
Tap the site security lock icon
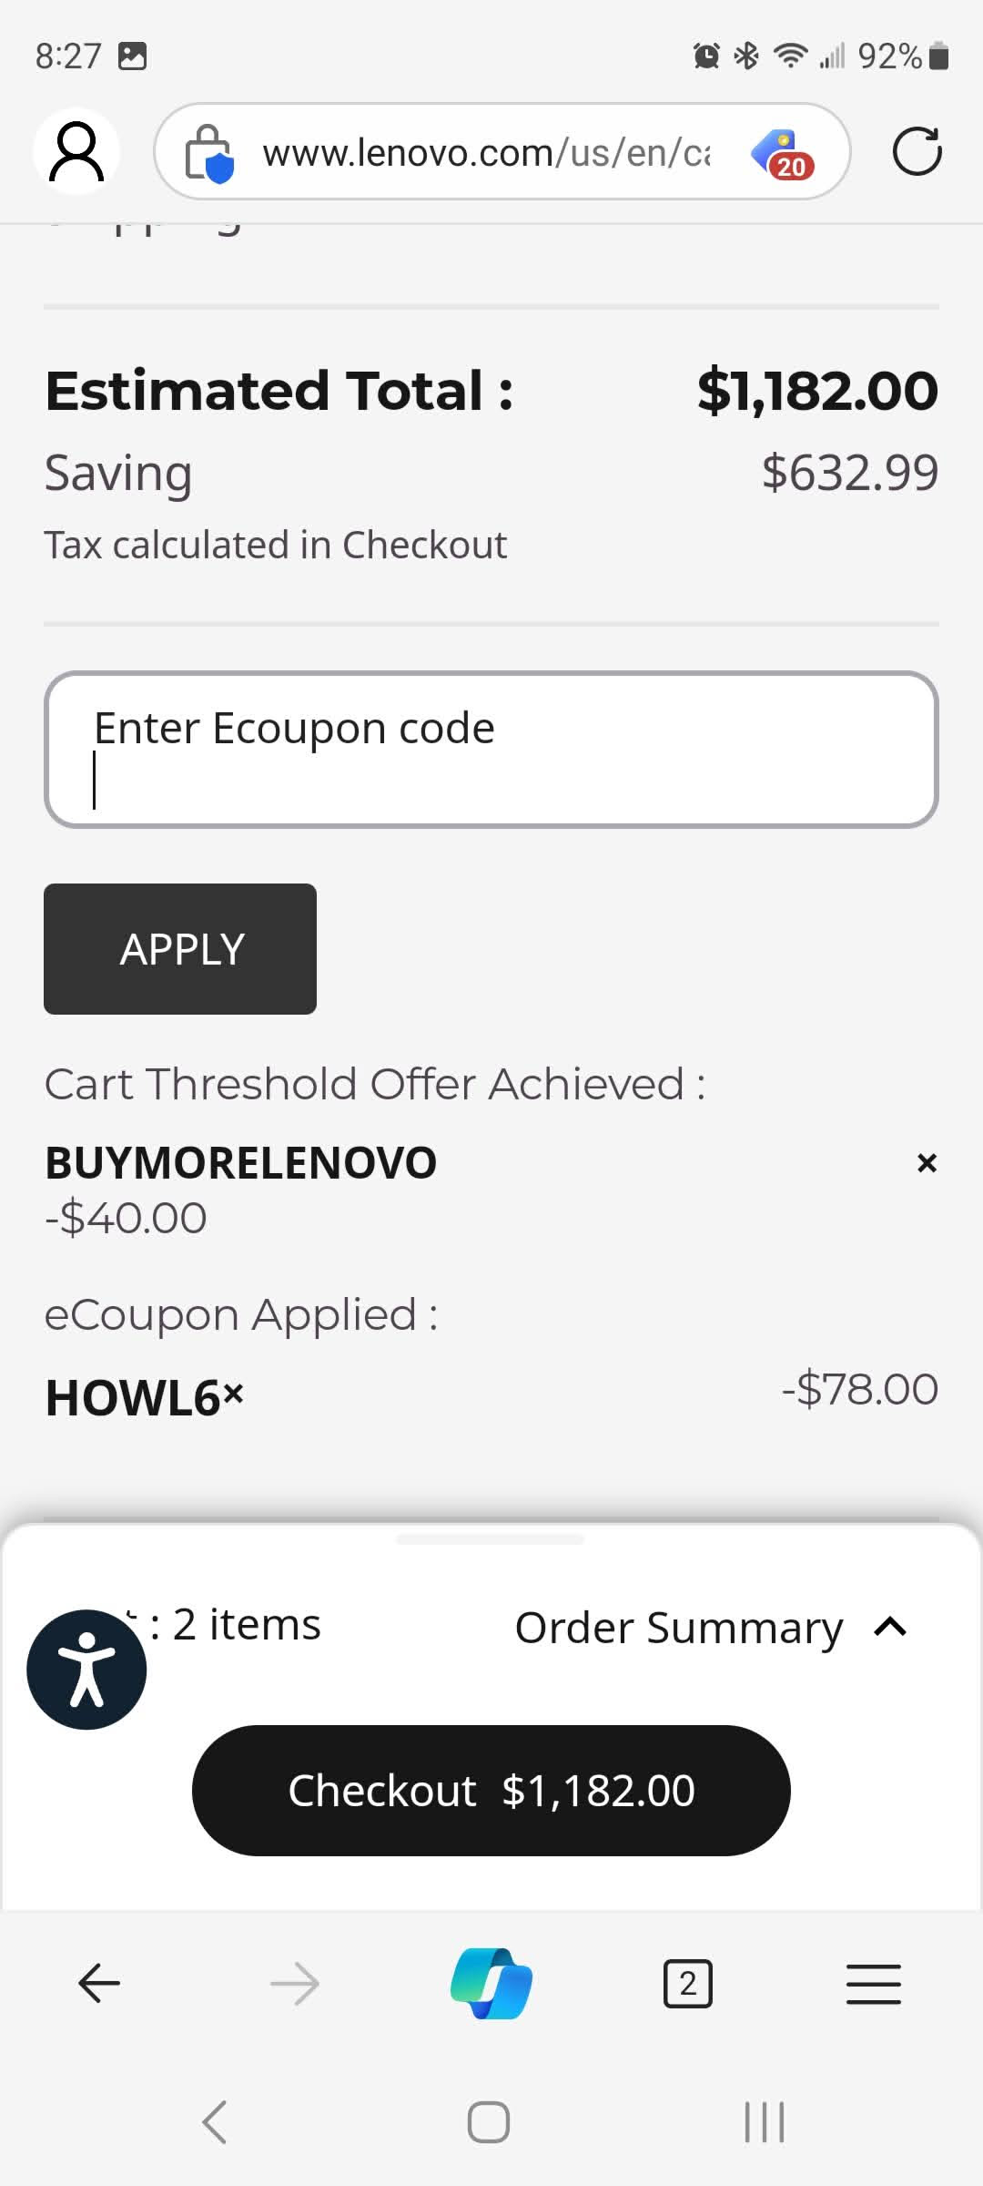pos(209,153)
